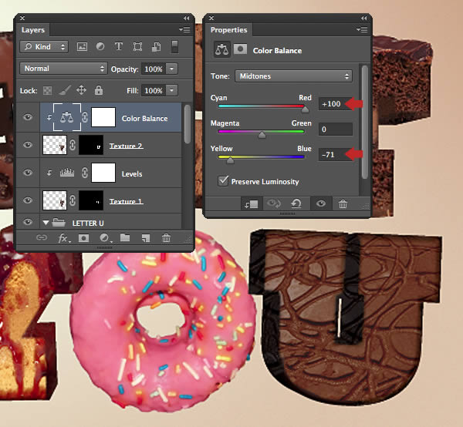This screenshot has width=463, height=427.
Task: Switch to mask properties in Properties panel
Action: tap(240, 49)
